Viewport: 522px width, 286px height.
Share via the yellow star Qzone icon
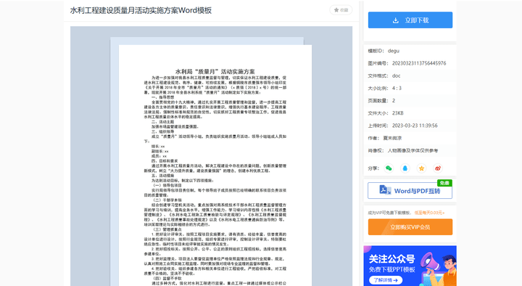[421, 168]
